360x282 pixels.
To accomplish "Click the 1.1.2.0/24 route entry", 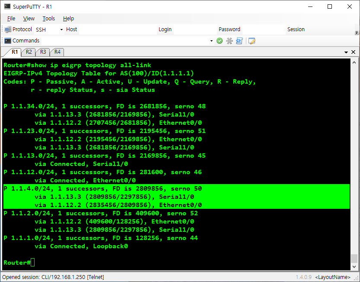I will click(x=101, y=213).
